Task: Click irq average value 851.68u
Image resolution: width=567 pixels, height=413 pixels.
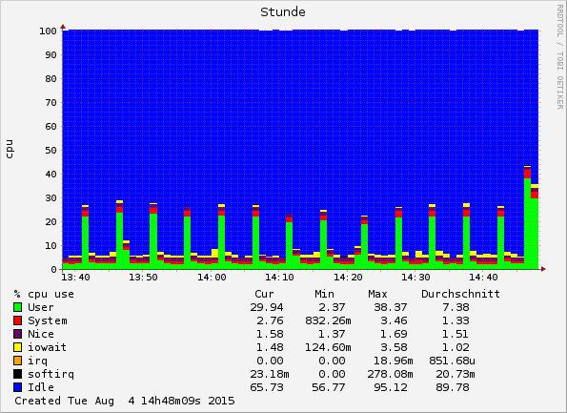Action: (452, 361)
